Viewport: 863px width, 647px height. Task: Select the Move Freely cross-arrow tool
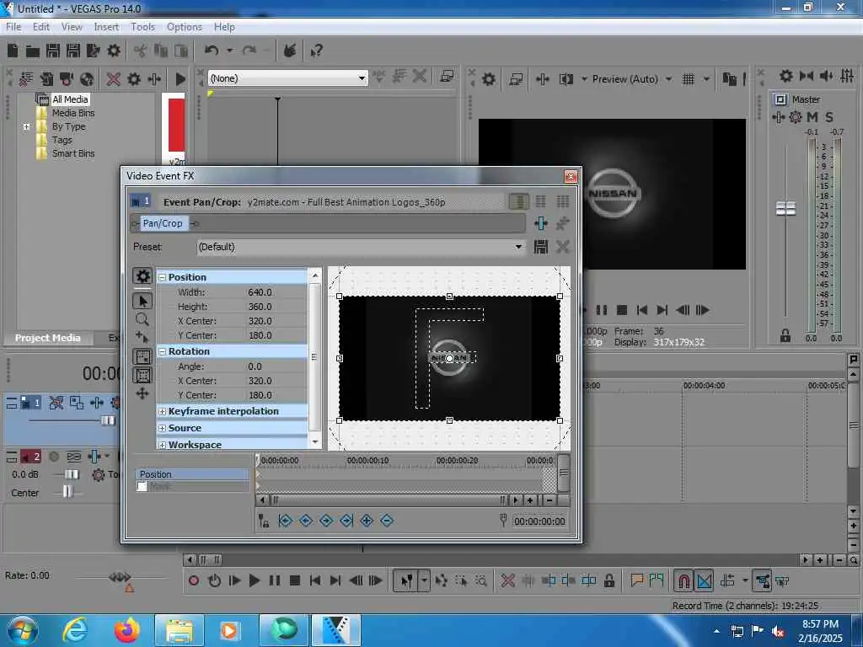[x=142, y=393]
